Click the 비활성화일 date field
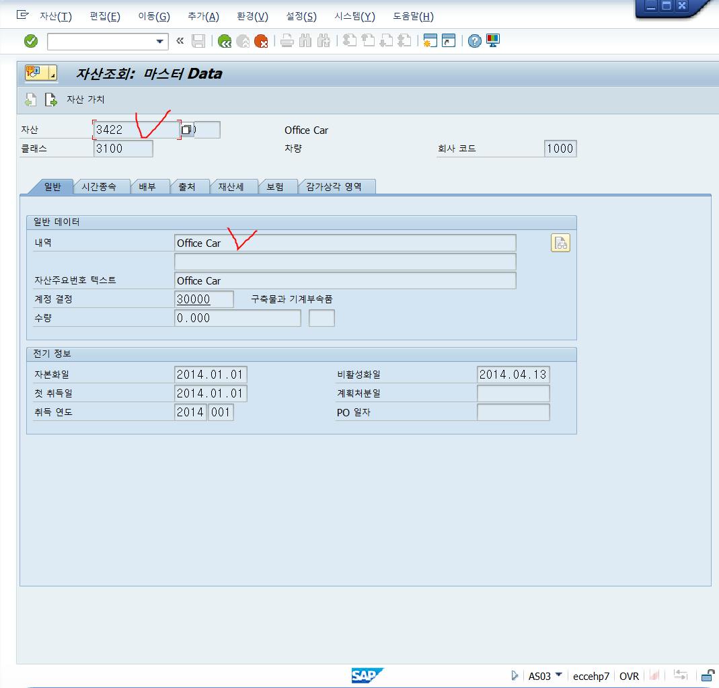The height and width of the screenshot is (688, 719). 513,375
